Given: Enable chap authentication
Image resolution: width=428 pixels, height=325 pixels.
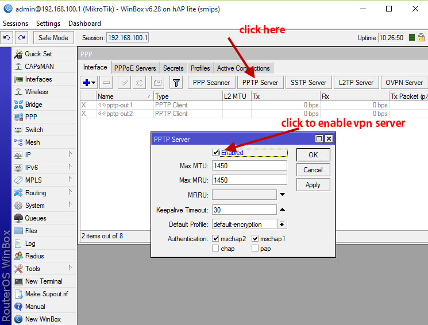Looking at the screenshot, I should (x=215, y=248).
